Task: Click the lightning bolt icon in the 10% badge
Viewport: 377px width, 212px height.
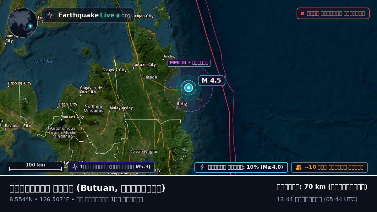Action: click(x=202, y=167)
